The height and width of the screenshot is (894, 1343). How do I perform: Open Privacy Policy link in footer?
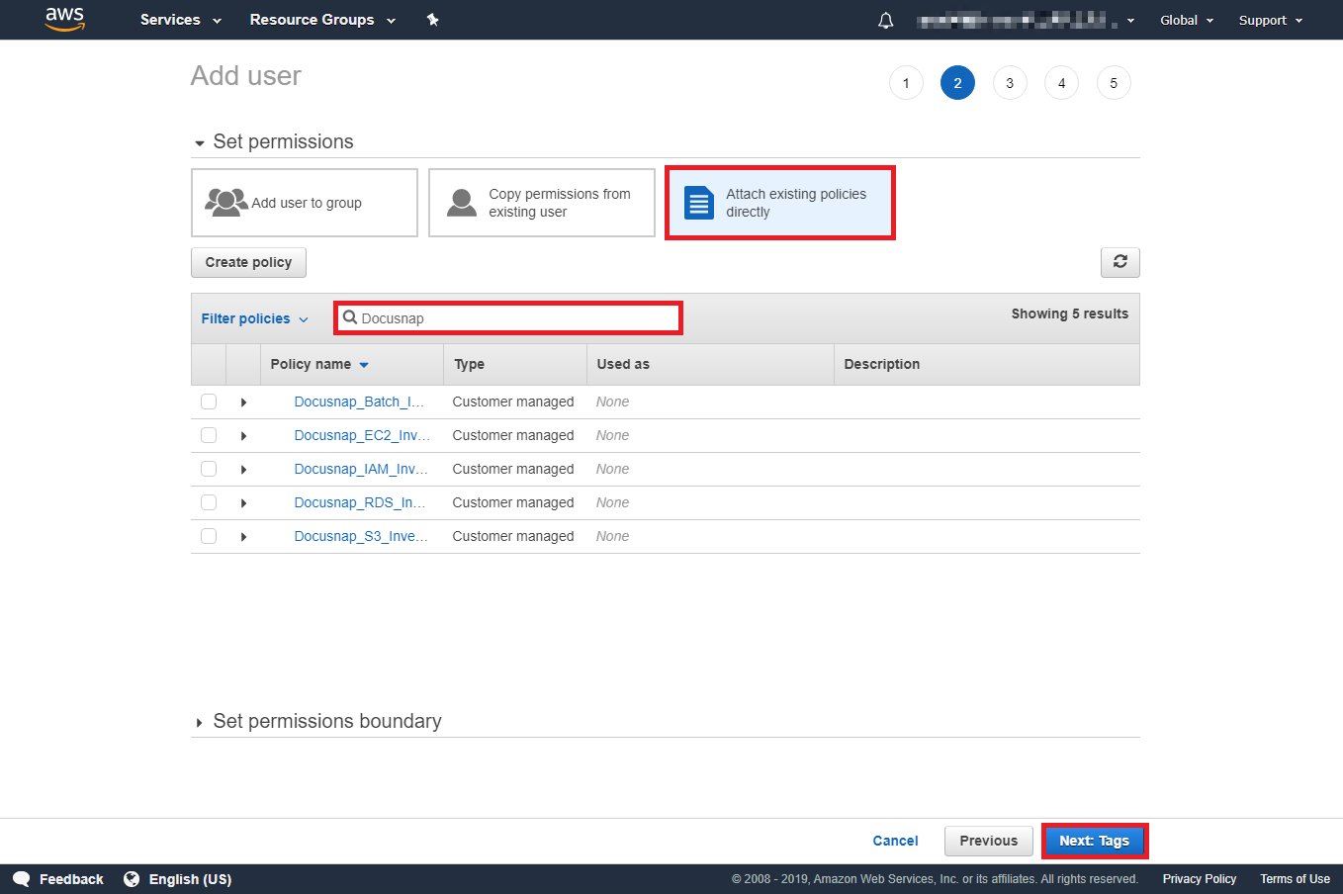pyautogui.click(x=1199, y=879)
